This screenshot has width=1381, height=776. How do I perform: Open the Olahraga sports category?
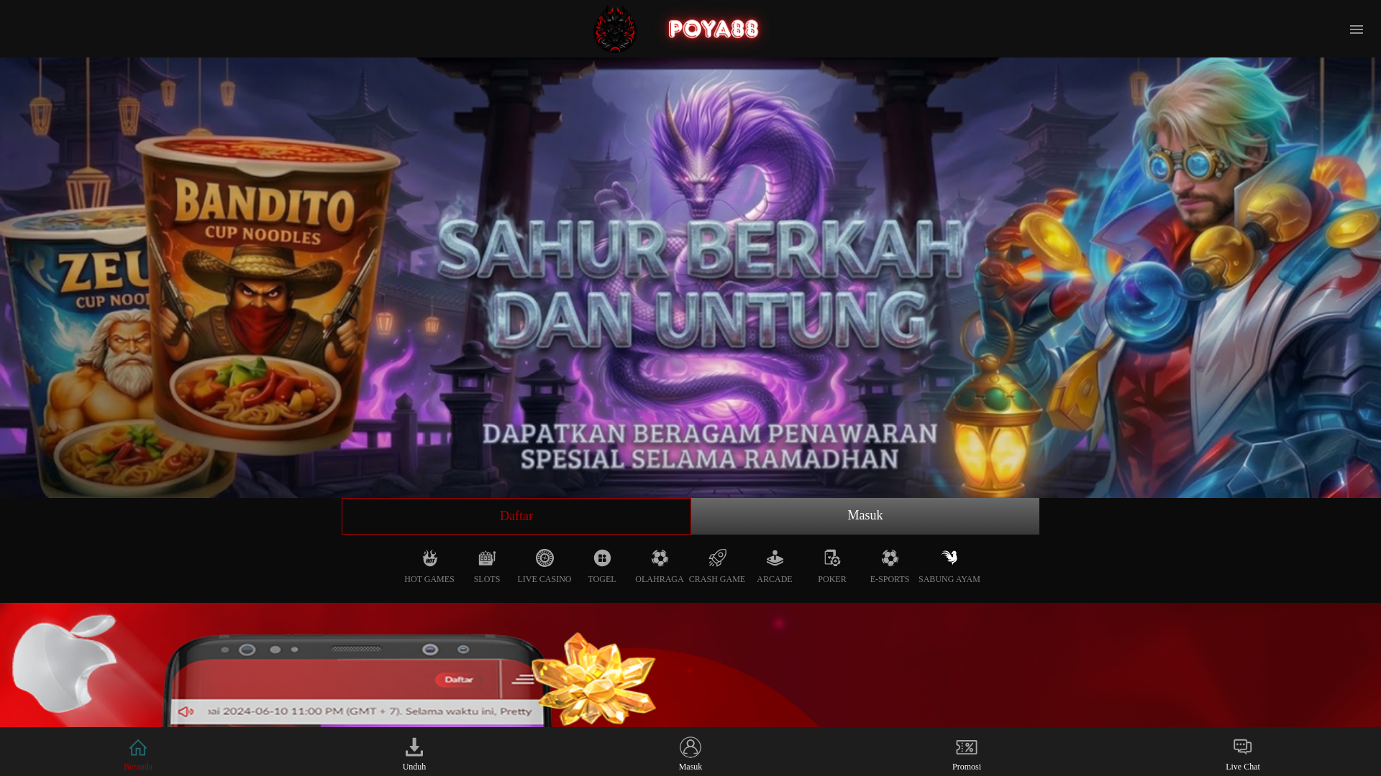point(660,566)
